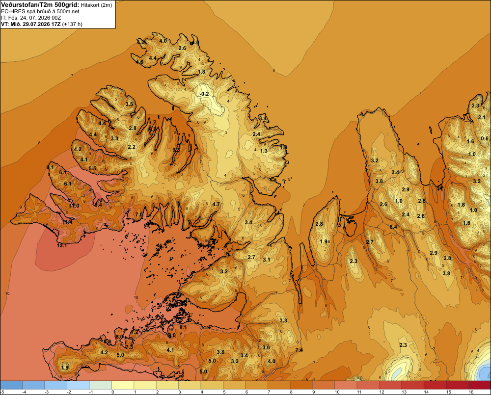Click the line "EC-HRES spá brúuð á 500m net"
The image size is (491, 395).
(x=40, y=11)
